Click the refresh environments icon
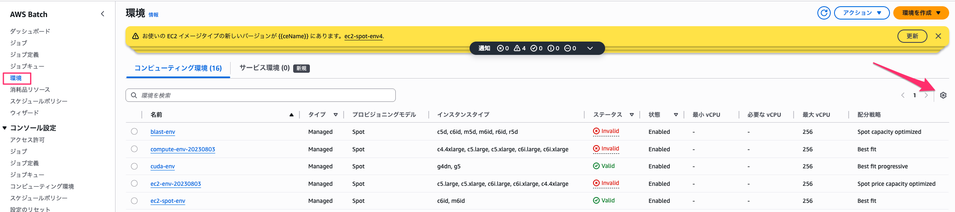The width and height of the screenshot is (955, 212). pos(824,13)
